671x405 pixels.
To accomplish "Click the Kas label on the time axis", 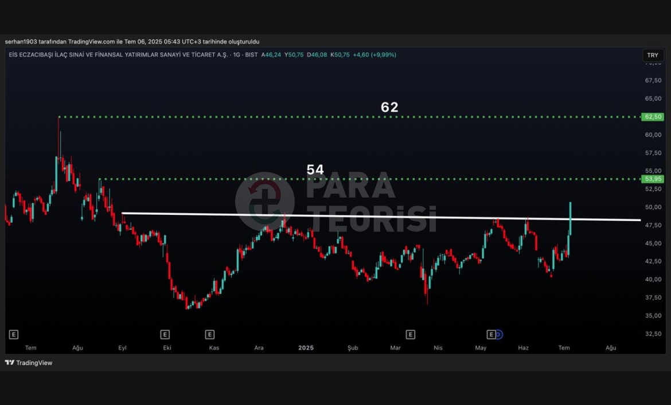I will point(214,348).
